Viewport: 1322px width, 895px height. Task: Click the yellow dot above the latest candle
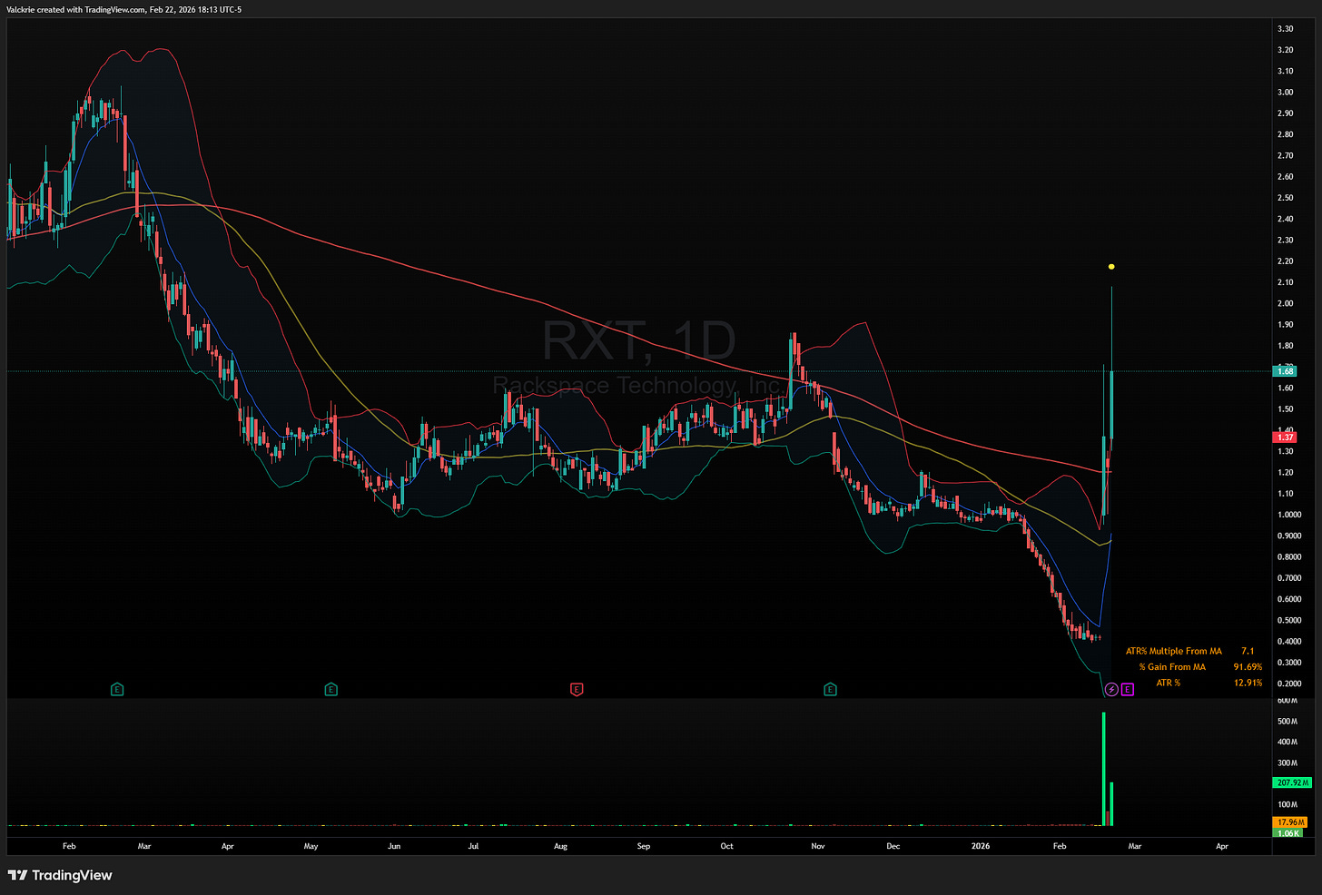[x=1111, y=267]
